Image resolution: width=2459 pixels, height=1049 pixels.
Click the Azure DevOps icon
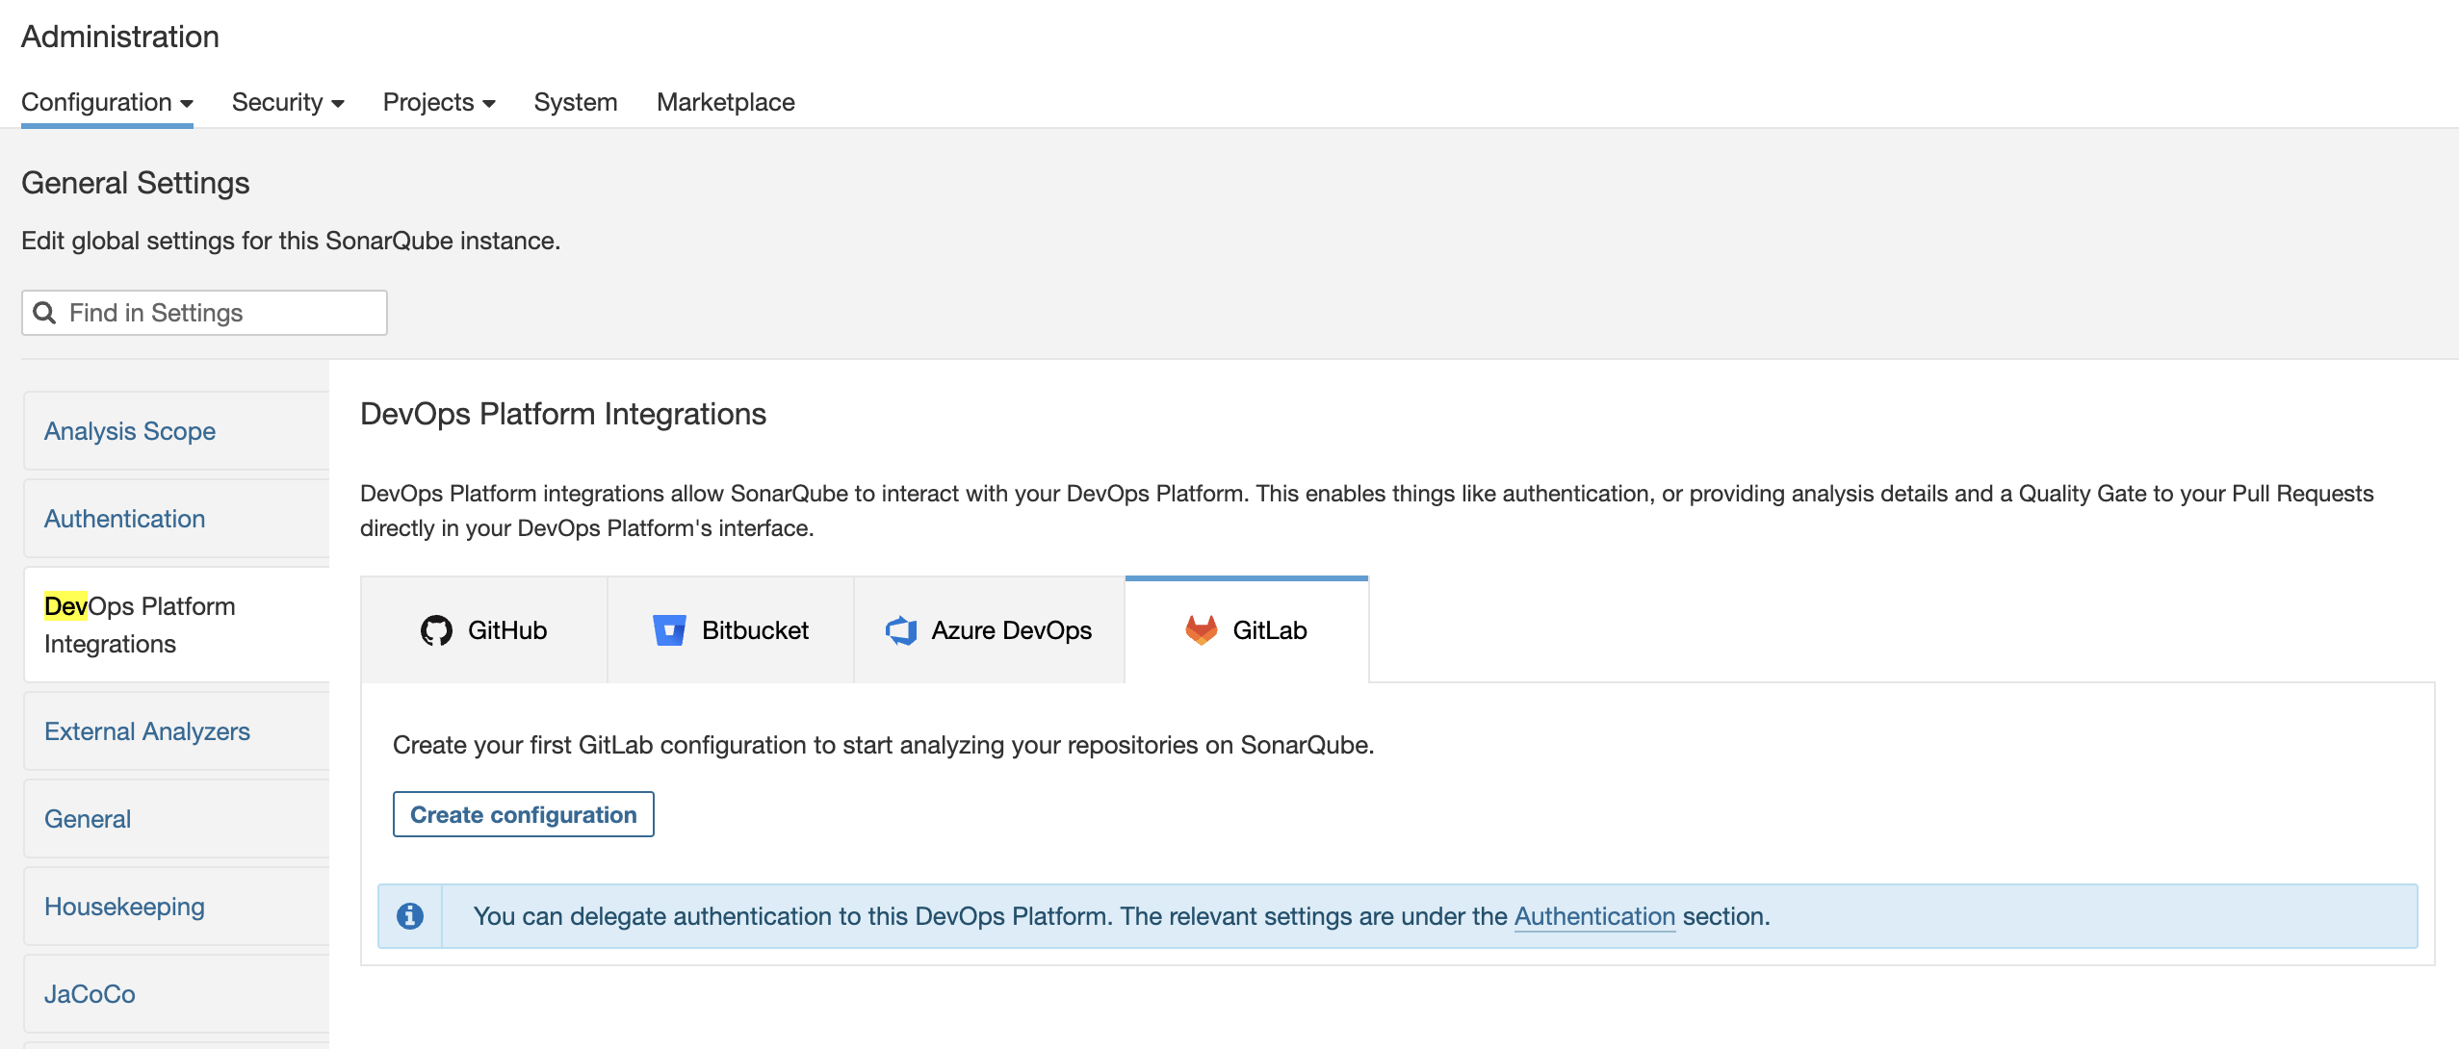point(898,629)
